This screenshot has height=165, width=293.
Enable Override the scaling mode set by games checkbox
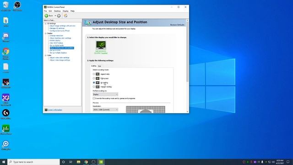(x=94, y=98)
